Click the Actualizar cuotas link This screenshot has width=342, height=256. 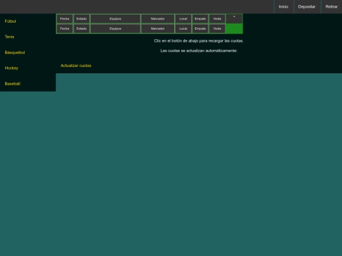coord(76,66)
